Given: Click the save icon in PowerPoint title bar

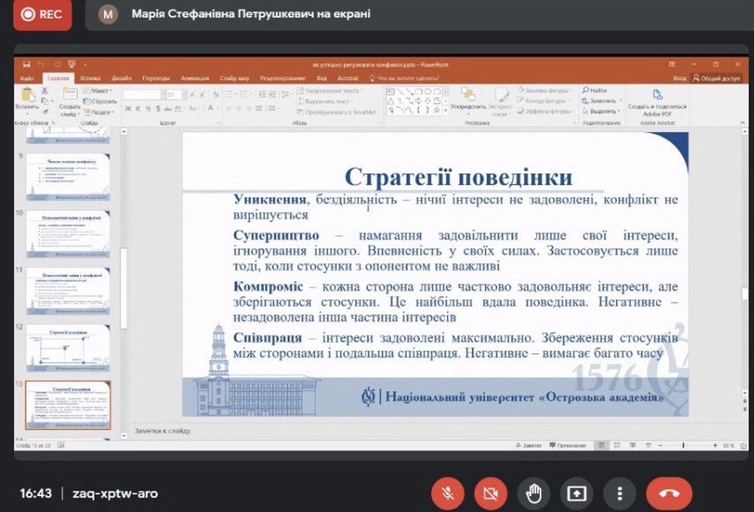Looking at the screenshot, I should pos(27,65).
